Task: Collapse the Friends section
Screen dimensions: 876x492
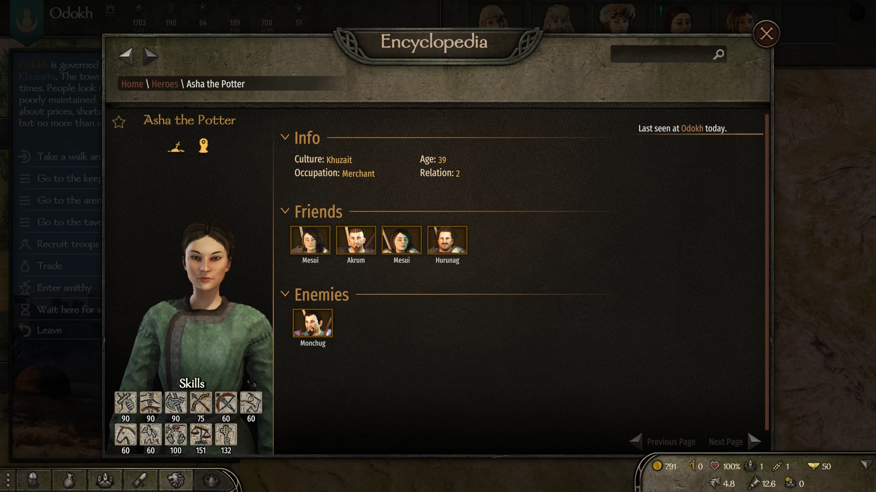Action: pyautogui.click(x=285, y=210)
